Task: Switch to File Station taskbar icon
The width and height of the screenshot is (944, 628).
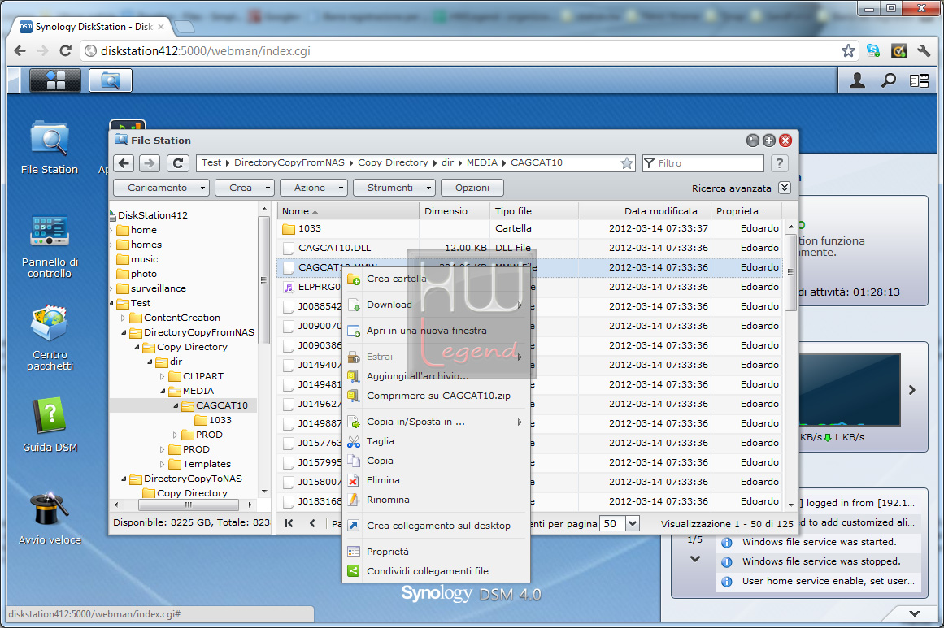Action: pos(110,80)
